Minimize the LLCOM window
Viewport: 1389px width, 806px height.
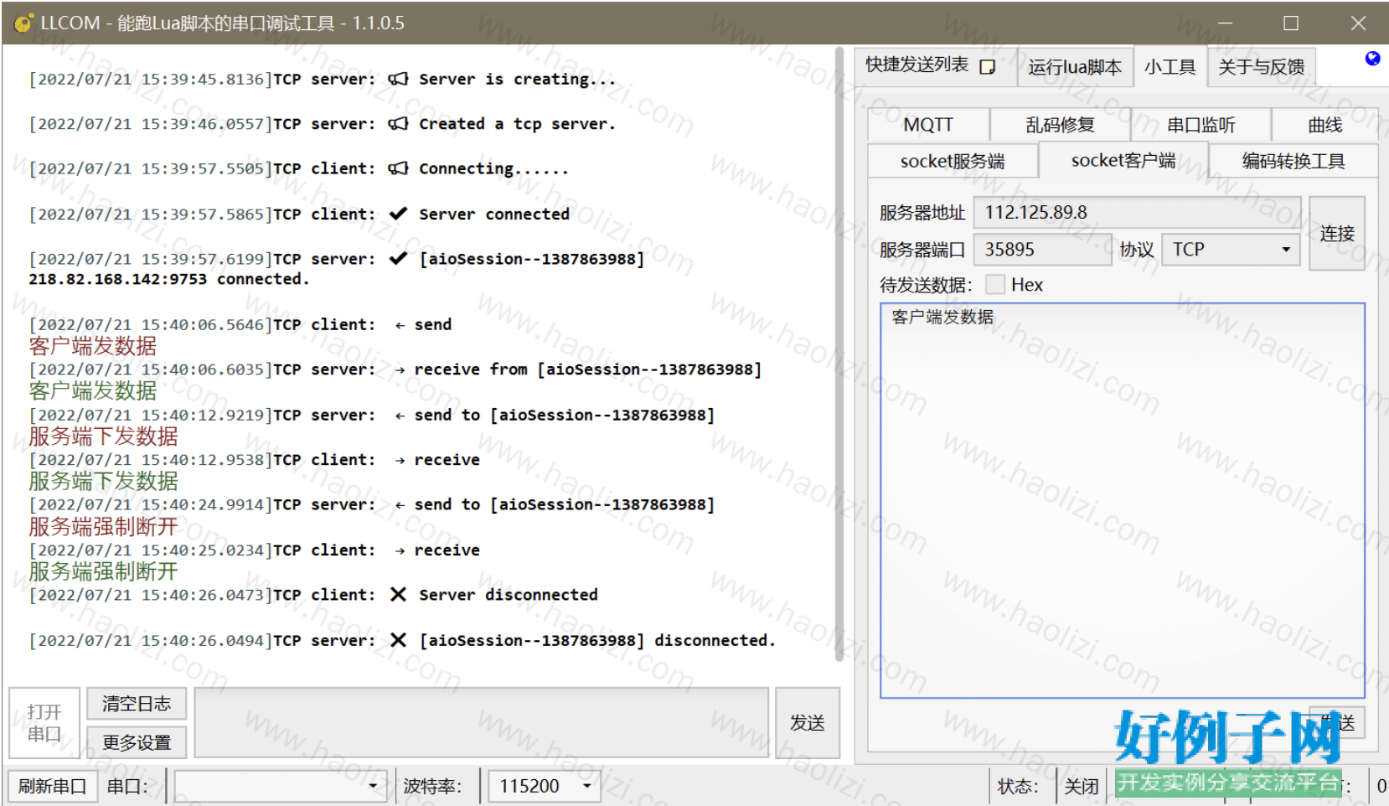pyautogui.click(x=1225, y=23)
